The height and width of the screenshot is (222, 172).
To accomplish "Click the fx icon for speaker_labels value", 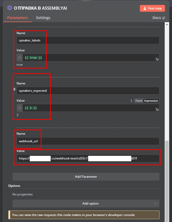I will pos(20,58).
